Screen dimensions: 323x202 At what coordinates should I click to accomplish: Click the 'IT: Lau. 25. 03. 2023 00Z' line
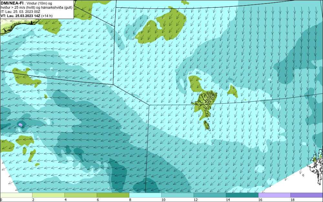[20, 12]
